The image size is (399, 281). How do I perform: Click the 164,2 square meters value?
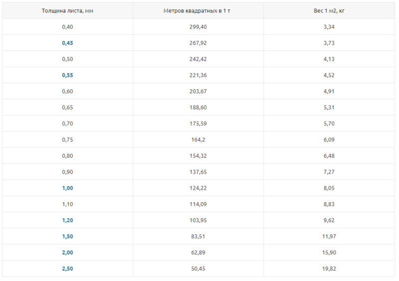198,140
